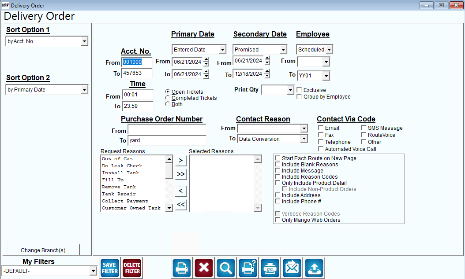
Task: Enable SMS Message contact option
Action: 364,128
